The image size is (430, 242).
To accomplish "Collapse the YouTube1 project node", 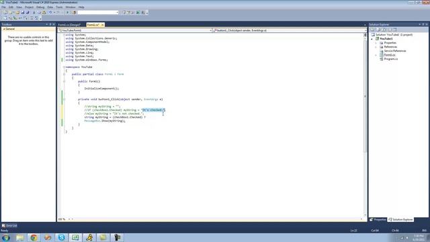I will point(372,39).
